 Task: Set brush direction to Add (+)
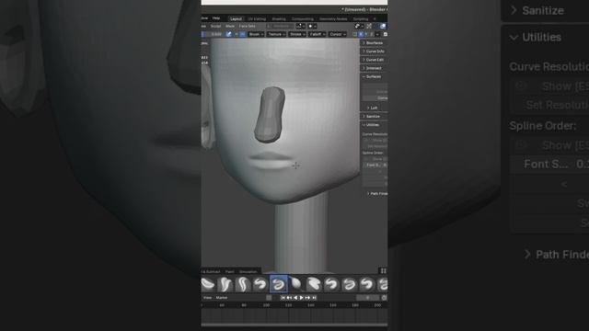click(237, 34)
